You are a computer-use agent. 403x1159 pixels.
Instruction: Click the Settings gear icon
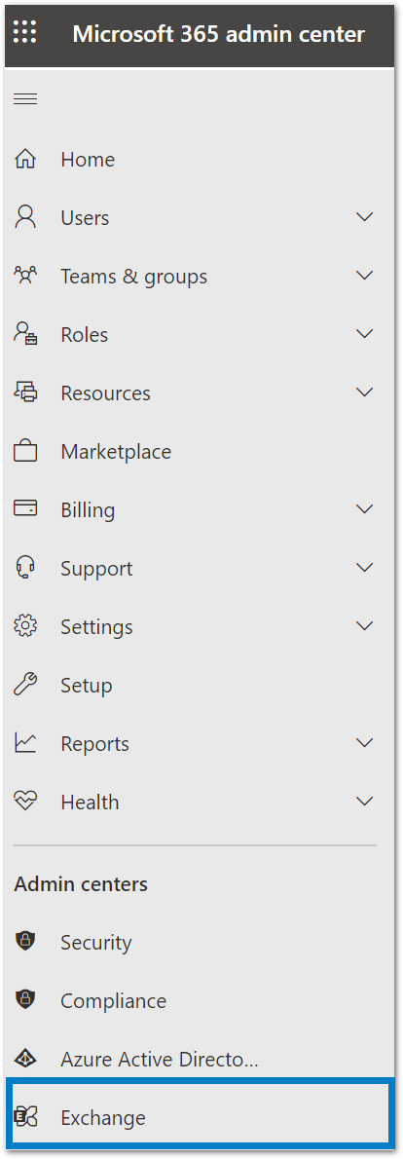click(x=25, y=626)
